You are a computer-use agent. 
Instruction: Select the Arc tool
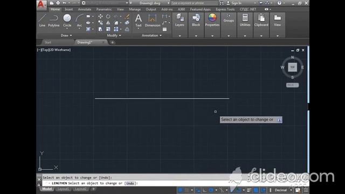point(79,20)
